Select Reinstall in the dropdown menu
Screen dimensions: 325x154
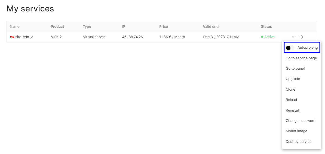tap(293, 110)
